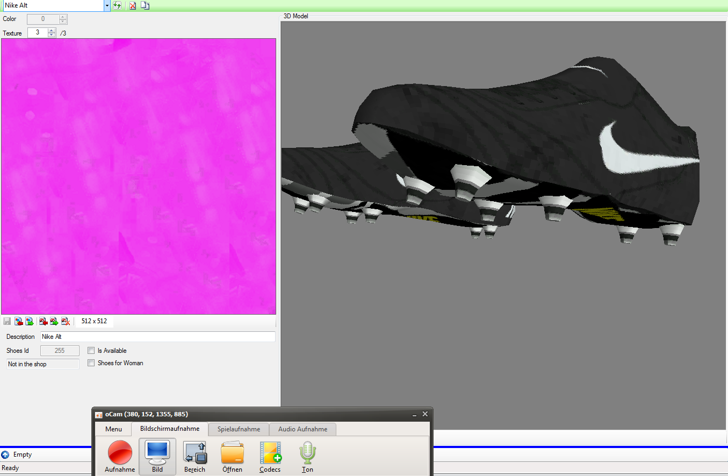
Task: Decrease the Texture number with down arrow
Action: tap(52, 35)
